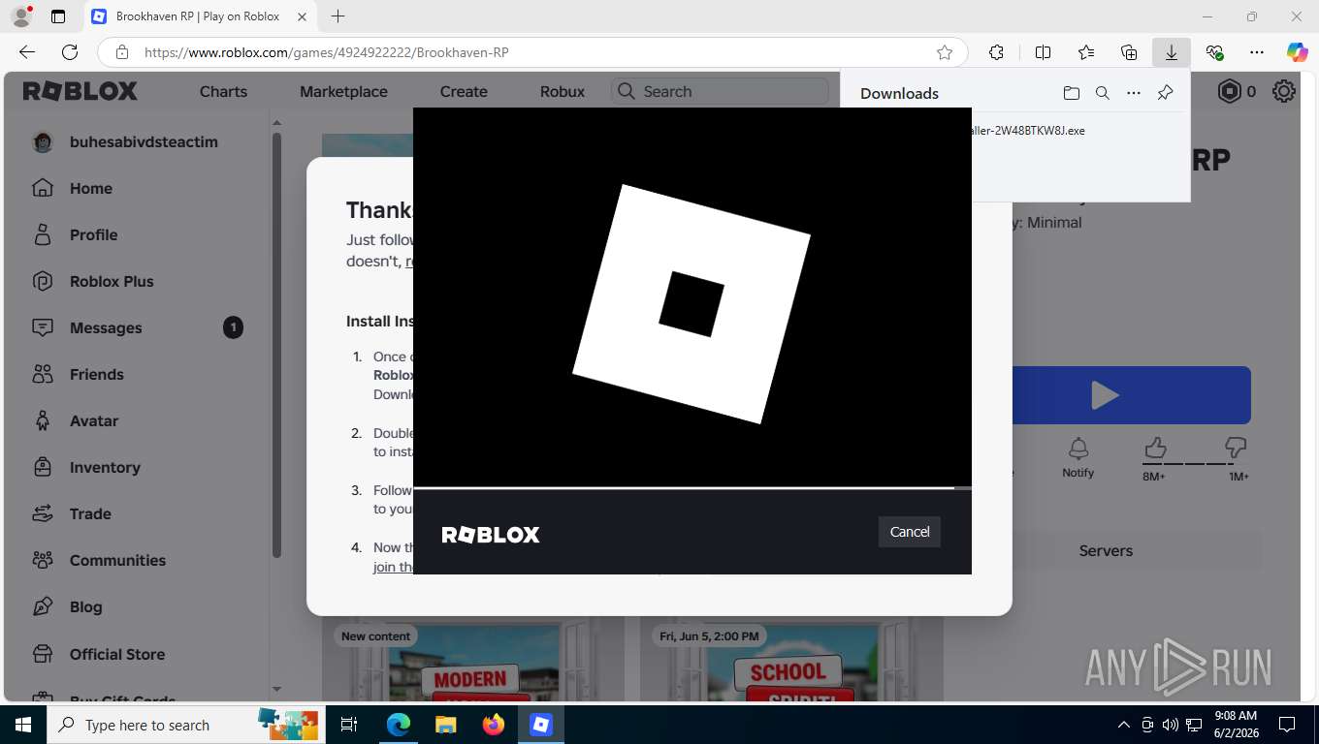Toggle split screen view
Image resolution: width=1319 pixels, height=744 pixels.
coord(1043,52)
